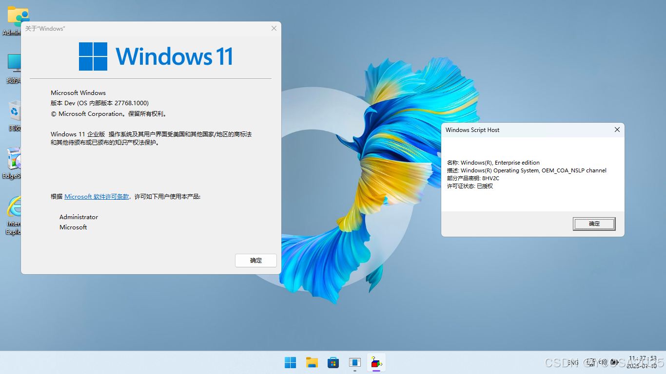Launch Microsoft Store from the taskbar

[x=333, y=362]
